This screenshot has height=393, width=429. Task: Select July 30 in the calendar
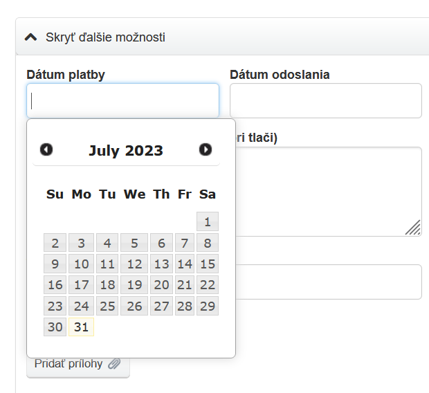point(55,327)
